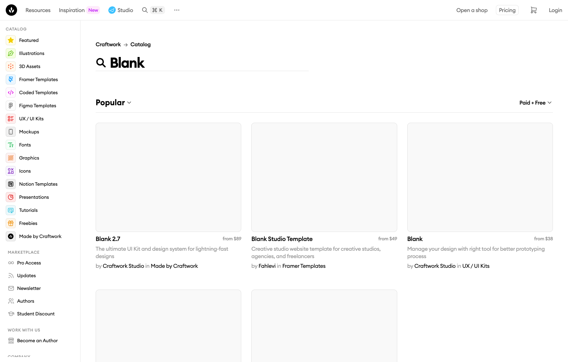The width and height of the screenshot is (568, 362).
Task: Click the Blank search input field
Action: click(x=208, y=63)
